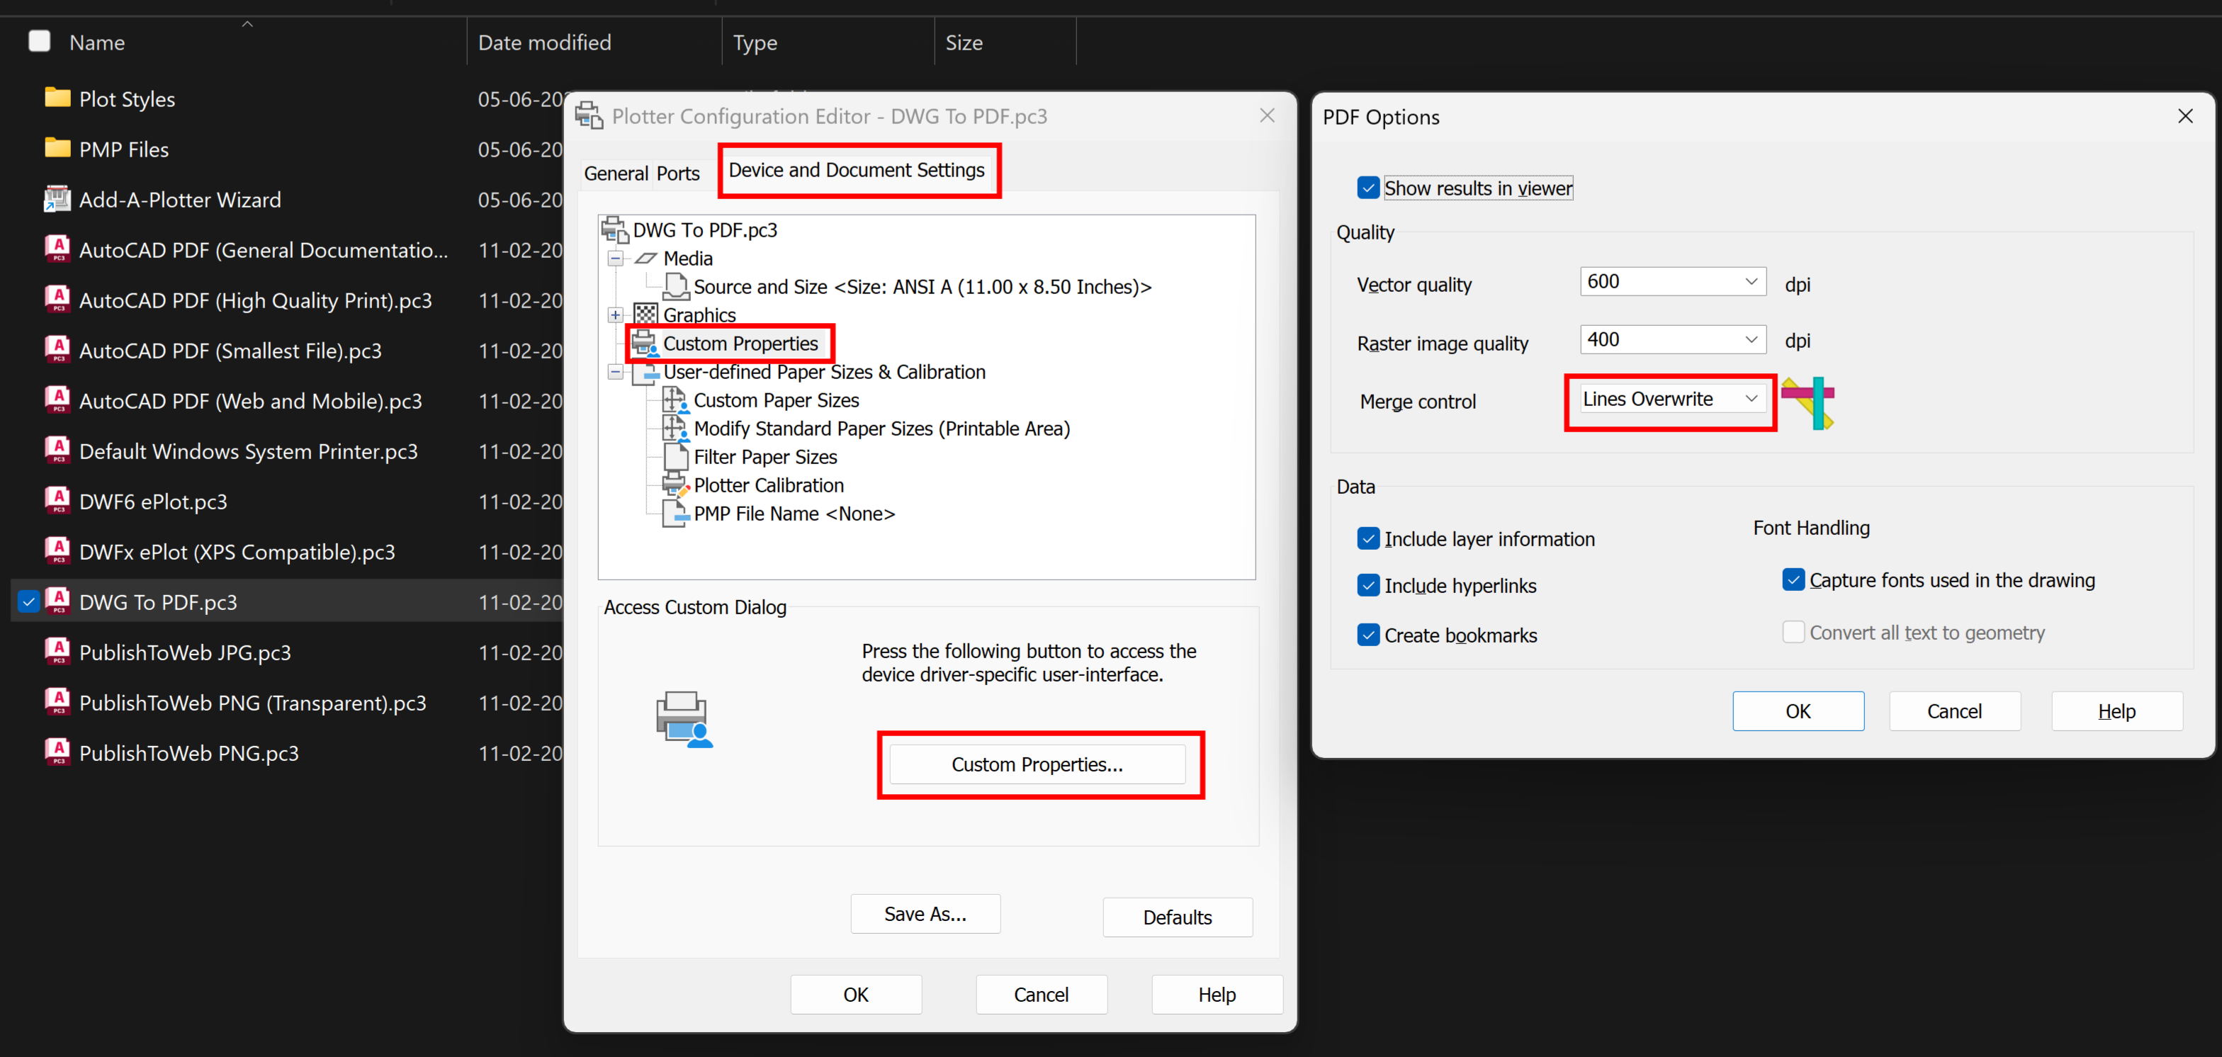Open Plotter Calibration in the settings tree

coord(767,485)
